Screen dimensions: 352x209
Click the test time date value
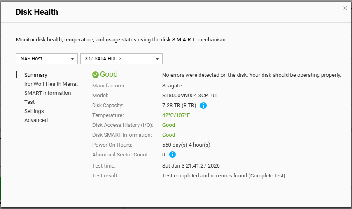pos(191,166)
